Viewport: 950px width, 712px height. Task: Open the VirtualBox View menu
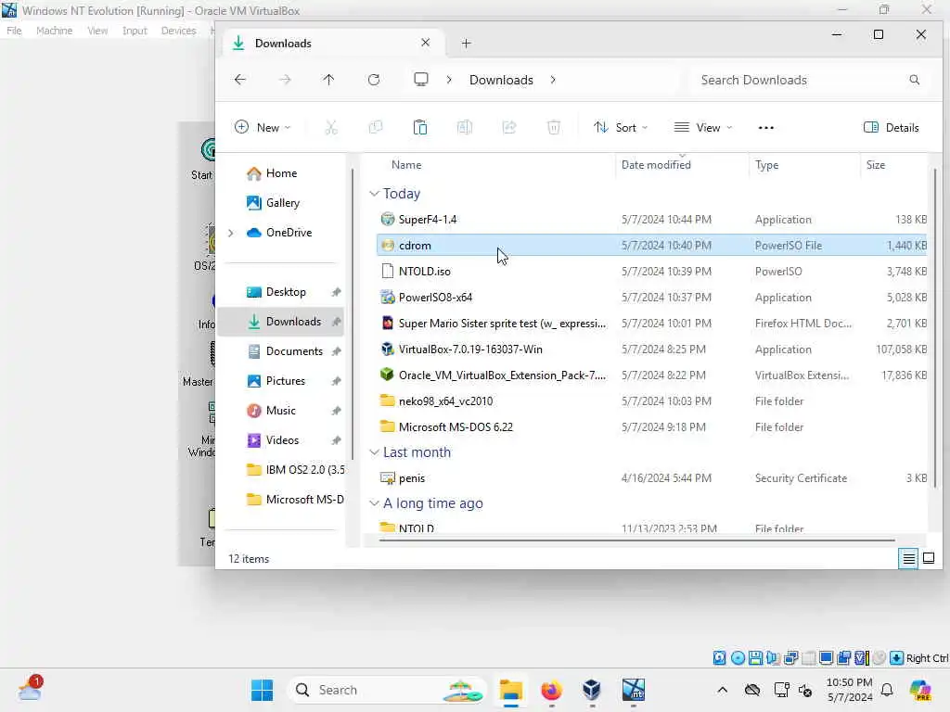(x=96, y=31)
